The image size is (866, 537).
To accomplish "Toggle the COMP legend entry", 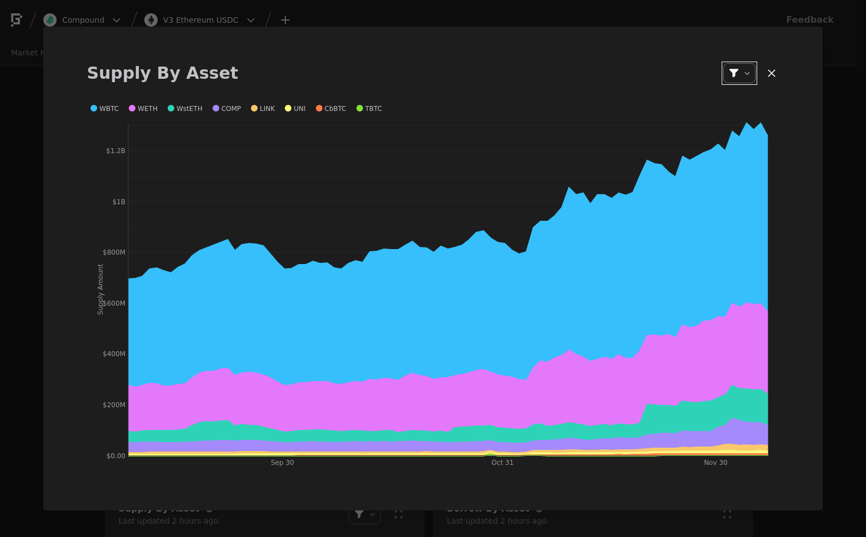I will (x=226, y=109).
